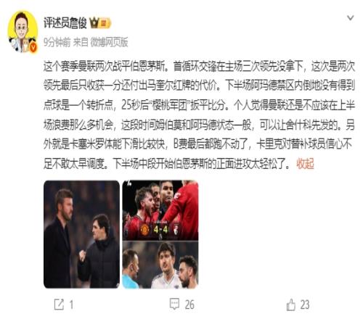This screenshot has height=319, width=363.
Task: Click the crown VIP badge icon
Action: [x=94, y=23]
